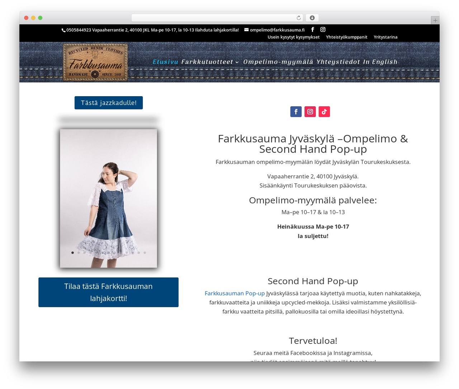Viewport: 459px width, 389px height.
Task: Open the pink Instagram square icon
Action: pyautogui.click(x=310, y=112)
